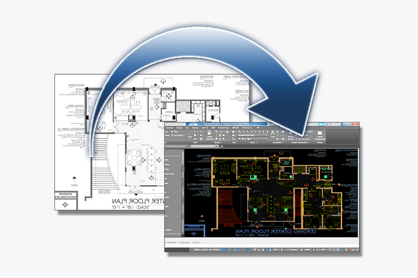Toggle grid display in status bar
418x278 pixels.
pyautogui.click(x=222, y=250)
